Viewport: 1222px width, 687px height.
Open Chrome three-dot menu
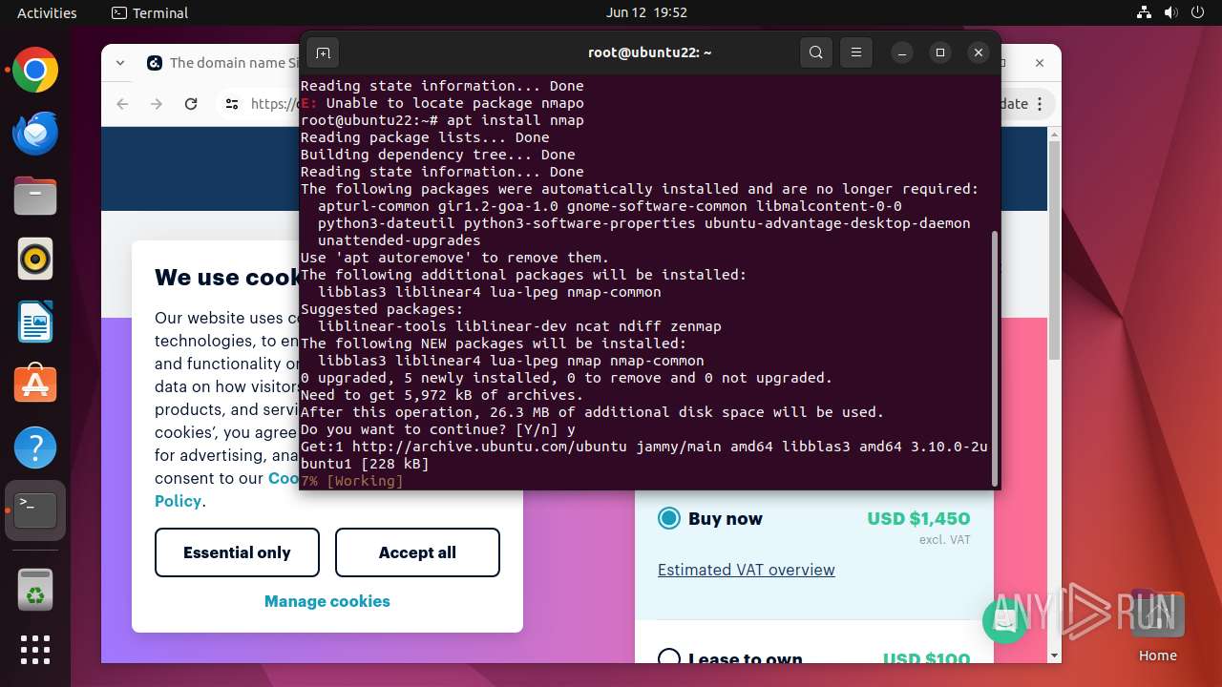(x=1040, y=104)
